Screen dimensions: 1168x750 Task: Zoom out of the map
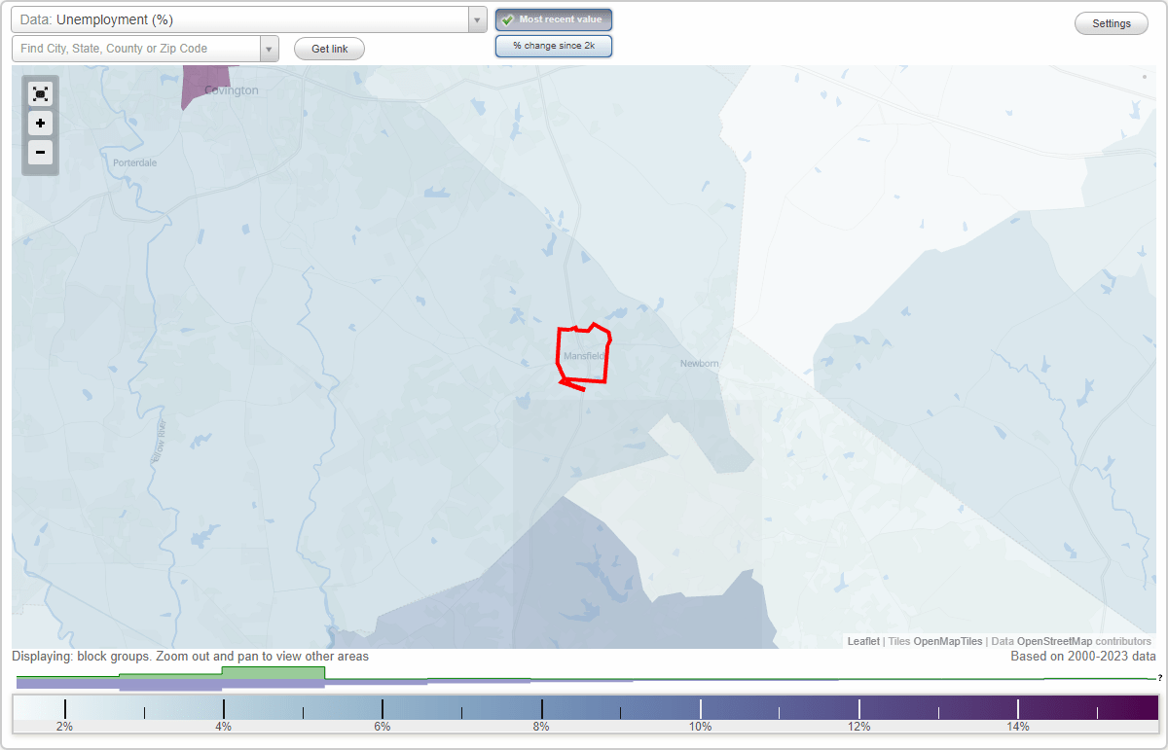pyautogui.click(x=40, y=153)
